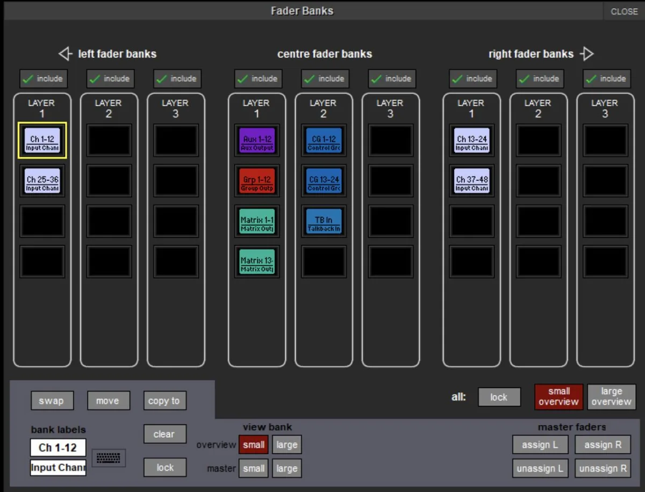This screenshot has width=645, height=492.
Task: Edit the Ch 1-12 bank label field
Action: (58, 447)
